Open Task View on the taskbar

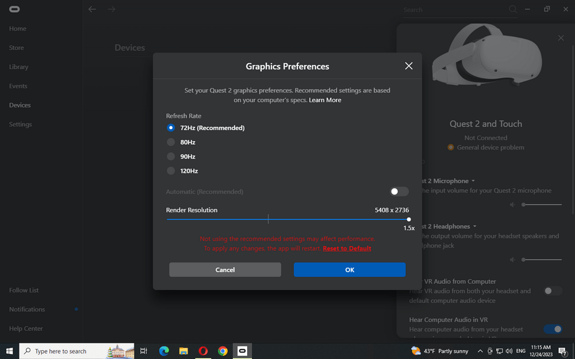(x=143, y=351)
